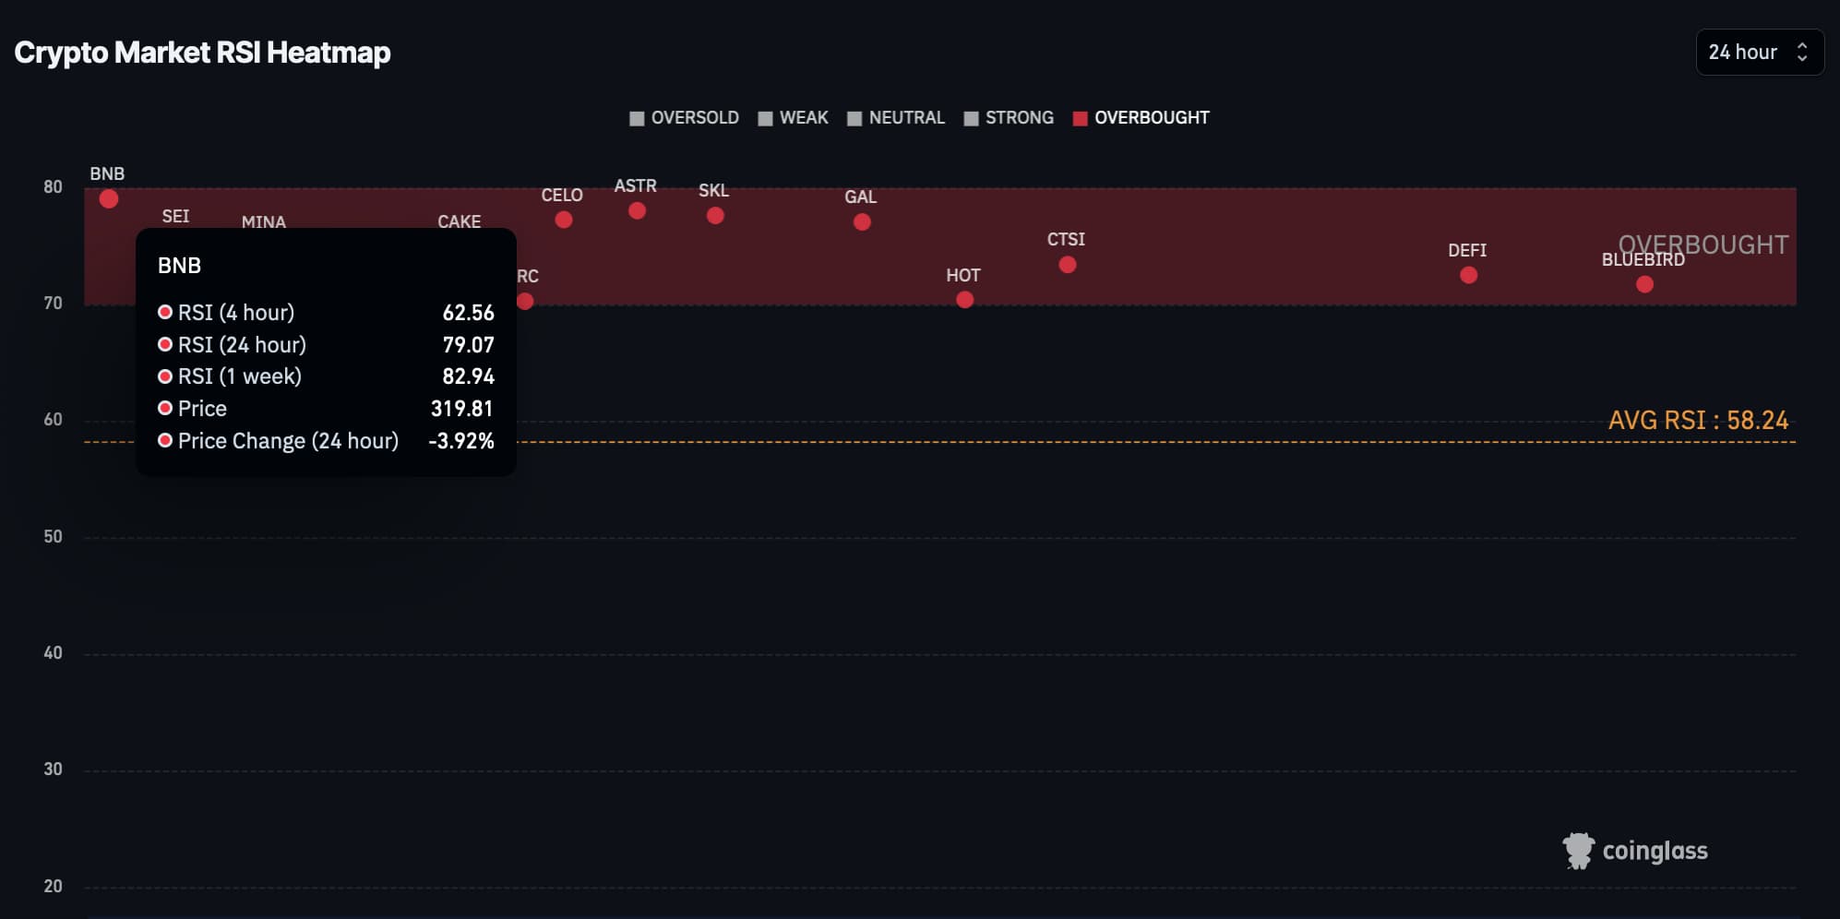Image resolution: width=1840 pixels, height=919 pixels.
Task: Click the AVG RSI 58.24 label
Action: click(x=1697, y=421)
